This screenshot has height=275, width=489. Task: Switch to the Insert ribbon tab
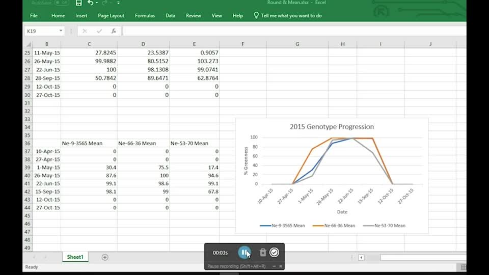(81, 16)
